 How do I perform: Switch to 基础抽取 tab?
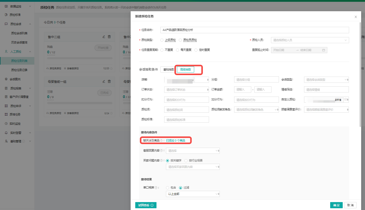[x=169, y=69]
